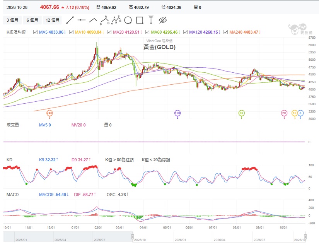Image resolution: width=319 pixels, height=246 pixels.
Task: Click the 2025/04 label in range navigator
Action: 60,240
